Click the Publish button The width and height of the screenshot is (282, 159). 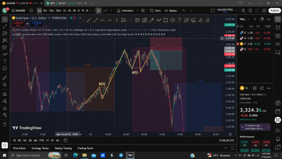click(274, 11)
